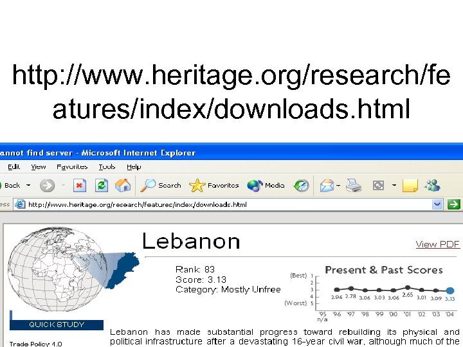Stop loading with the red X icon

pos(80,186)
